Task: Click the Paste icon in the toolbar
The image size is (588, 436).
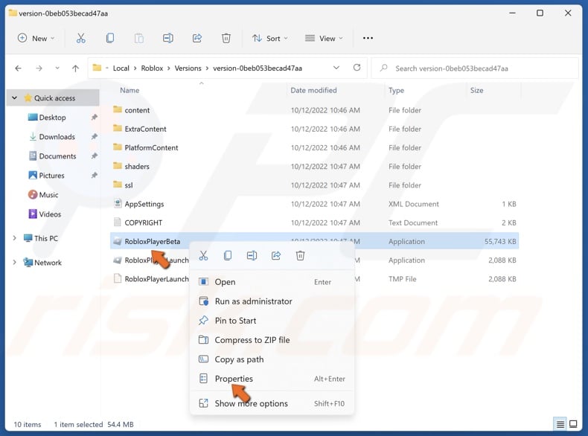Action: tap(138, 38)
